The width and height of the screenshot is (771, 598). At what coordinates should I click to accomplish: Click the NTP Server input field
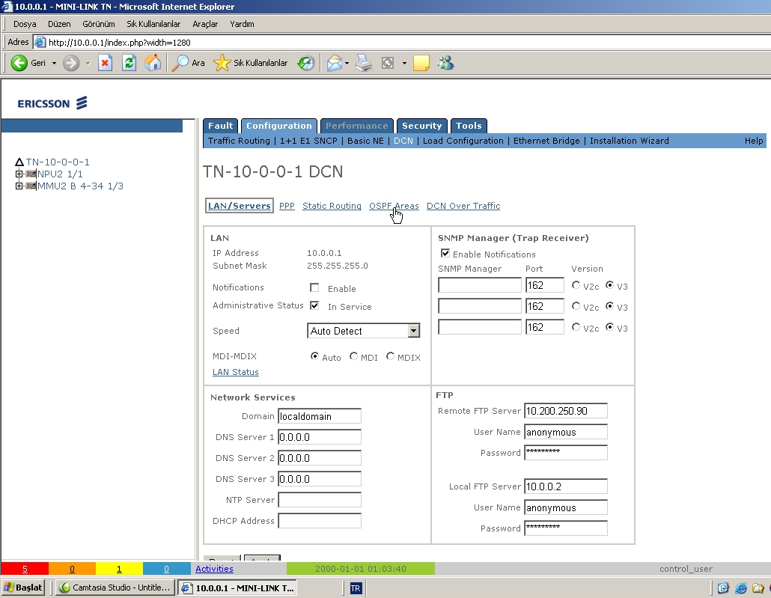click(x=320, y=500)
